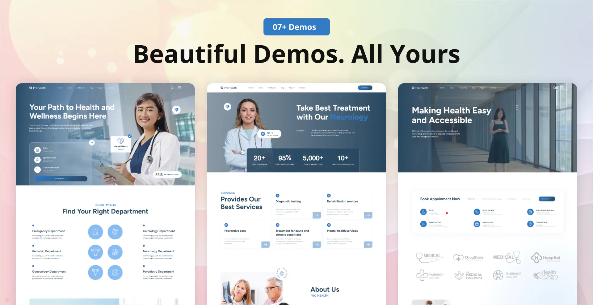593x305 pixels.
Task: Expand the chevron above the booking form
Action: [92, 143]
